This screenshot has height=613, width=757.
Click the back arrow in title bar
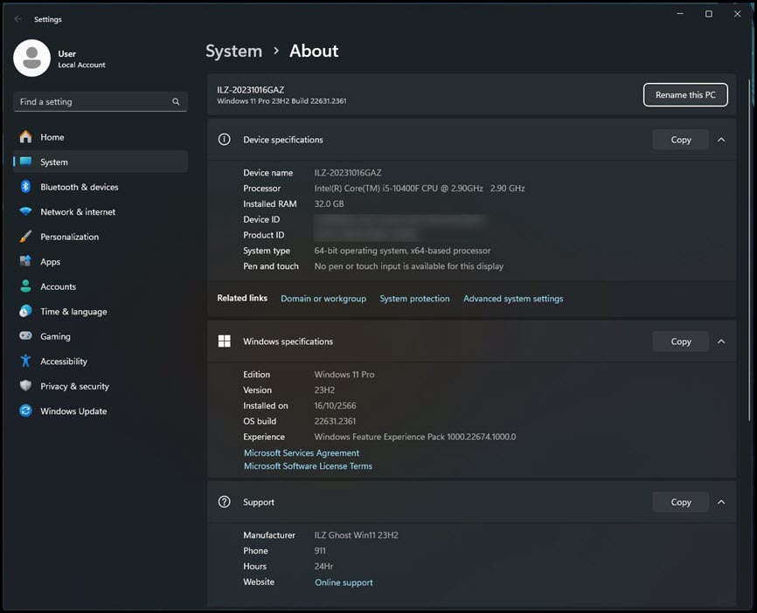point(18,19)
